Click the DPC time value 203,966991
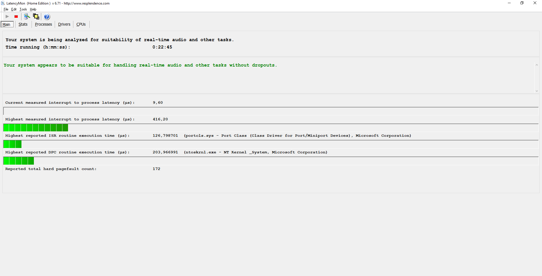The width and height of the screenshot is (542, 276). point(165,152)
